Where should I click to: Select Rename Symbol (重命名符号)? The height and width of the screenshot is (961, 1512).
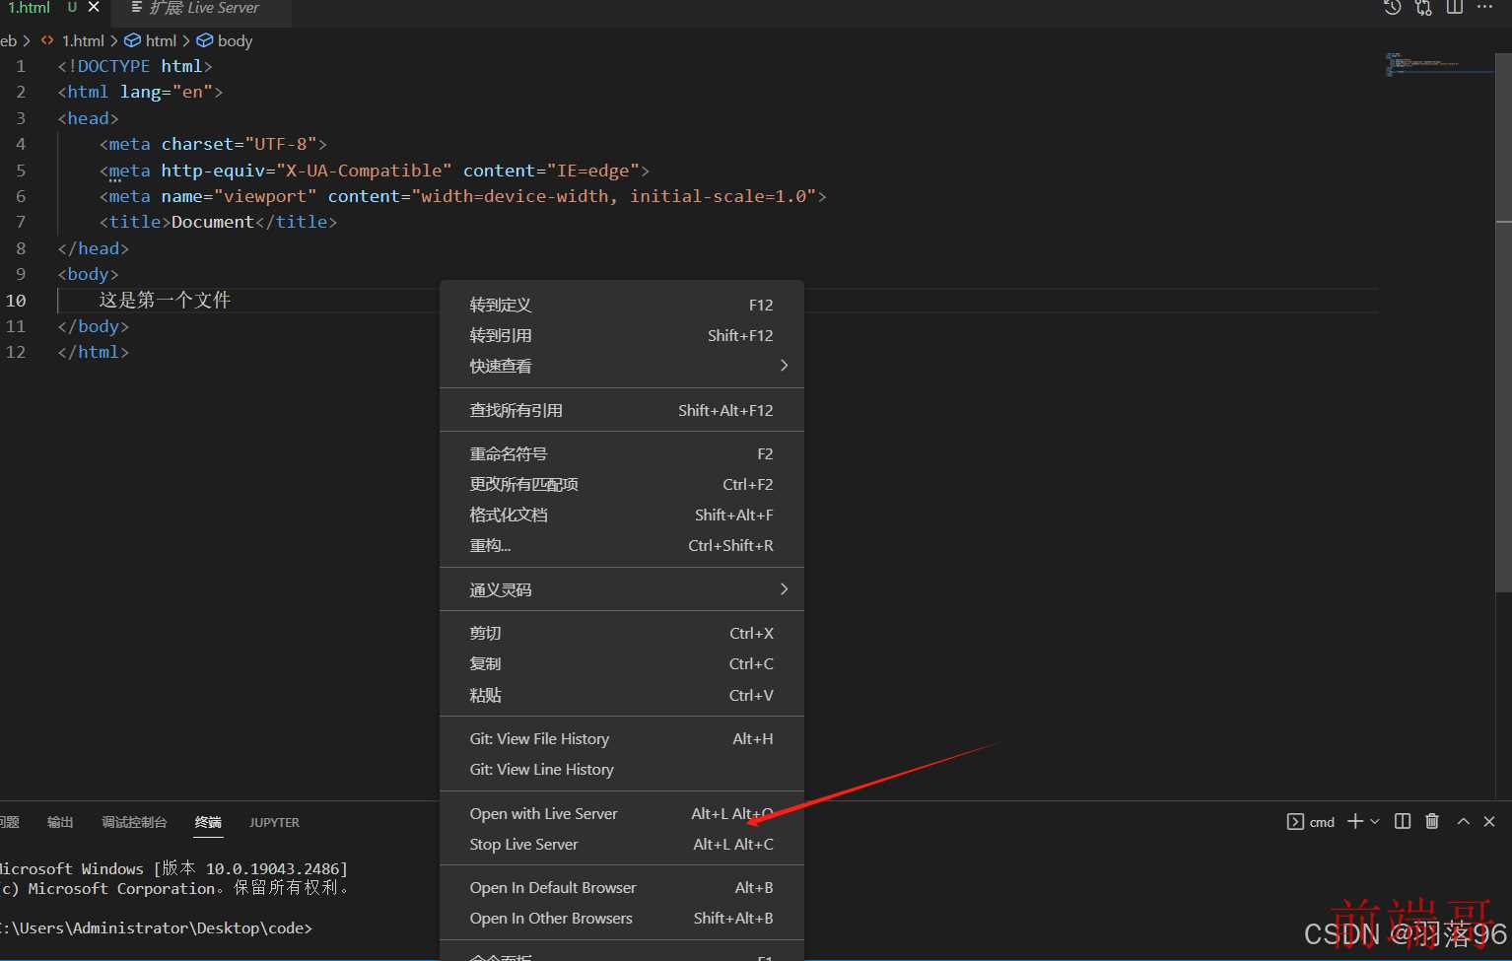coord(622,453)
